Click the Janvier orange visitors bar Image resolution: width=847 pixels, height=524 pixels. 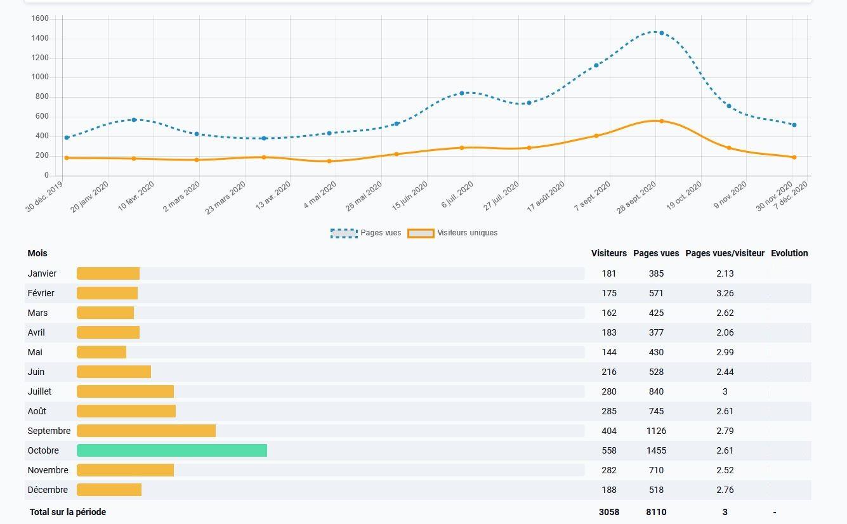point(108,273)
